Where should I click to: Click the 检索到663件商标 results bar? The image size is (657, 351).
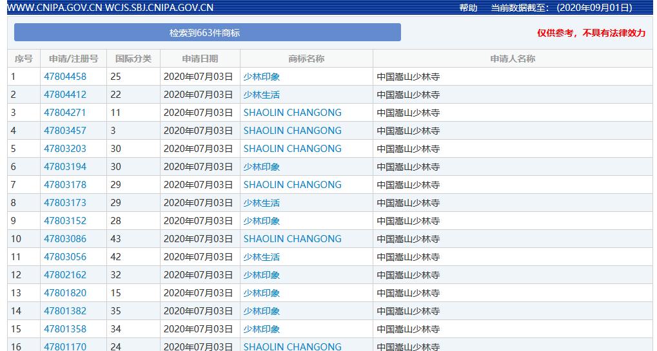(x=208, y=32)
